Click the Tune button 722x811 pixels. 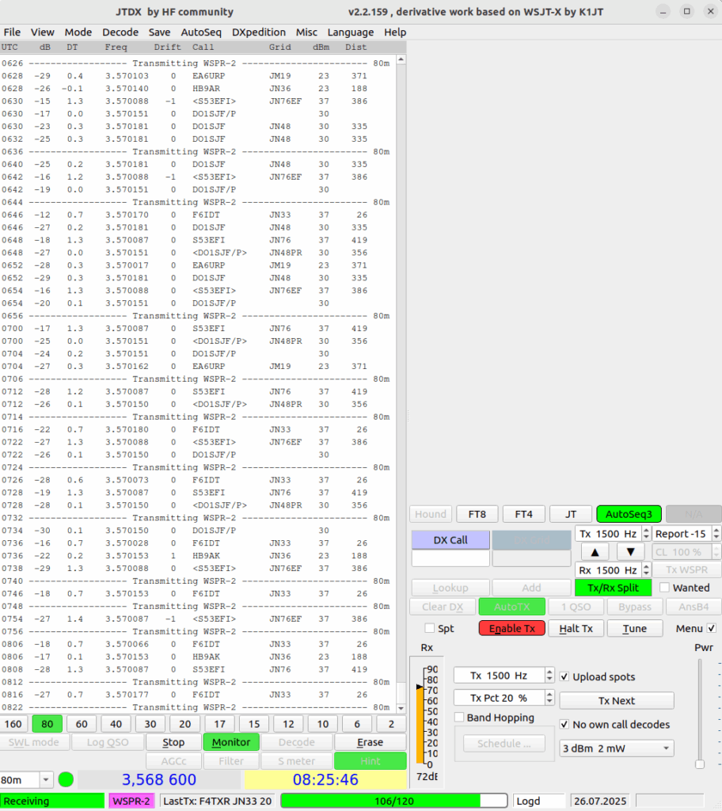635,628
